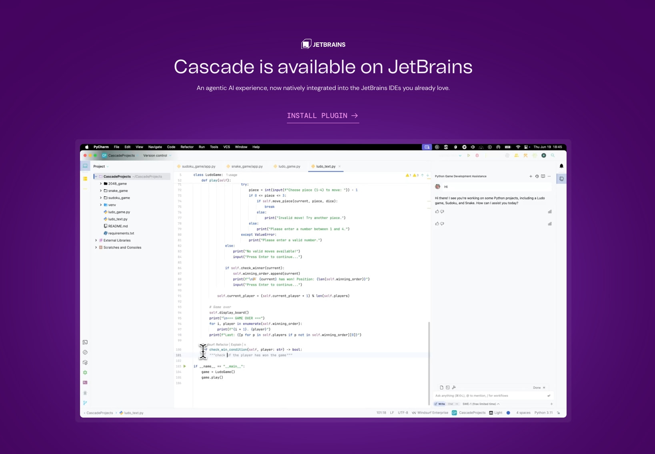
Task: Click the Wi-Fi icon in macOS menu bar
Action: [518, 147]
